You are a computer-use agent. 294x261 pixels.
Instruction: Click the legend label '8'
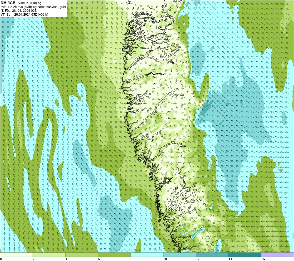[131, 259]
